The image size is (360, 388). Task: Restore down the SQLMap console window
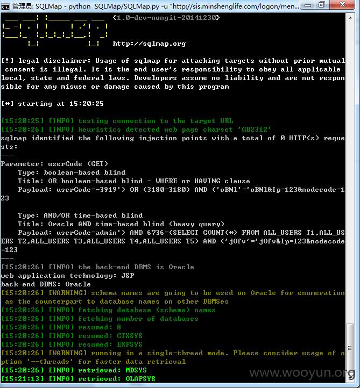click(322, 5)
